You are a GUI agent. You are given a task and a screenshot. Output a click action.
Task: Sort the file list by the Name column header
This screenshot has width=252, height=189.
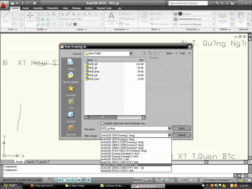[104, 60]
